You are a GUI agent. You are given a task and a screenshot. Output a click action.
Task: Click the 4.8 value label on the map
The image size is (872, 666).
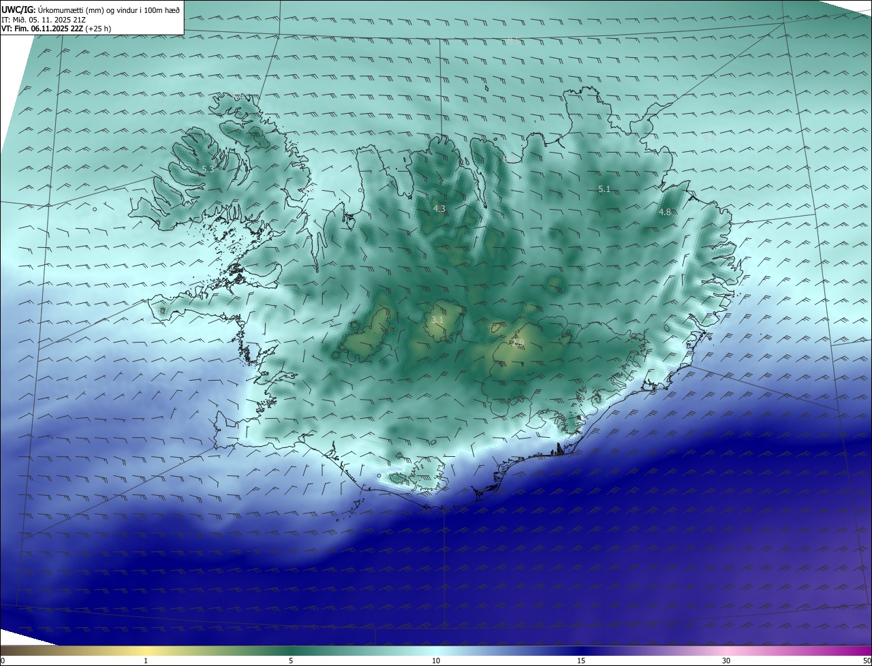(665, 212)
